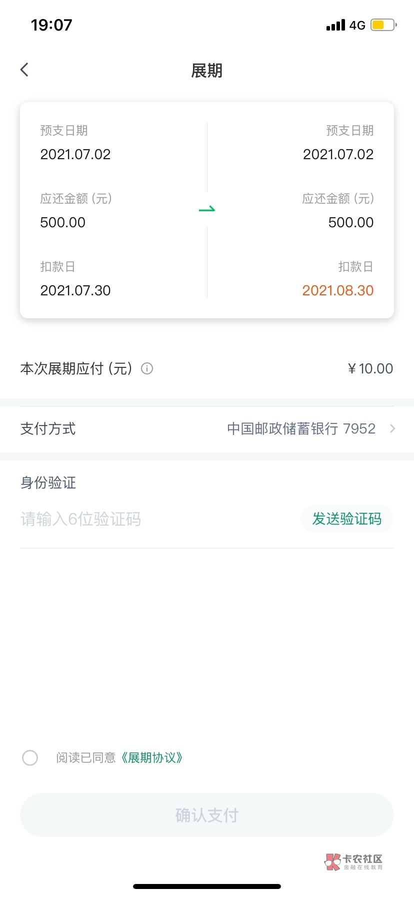Tap the battery status icon

[383, 25]
